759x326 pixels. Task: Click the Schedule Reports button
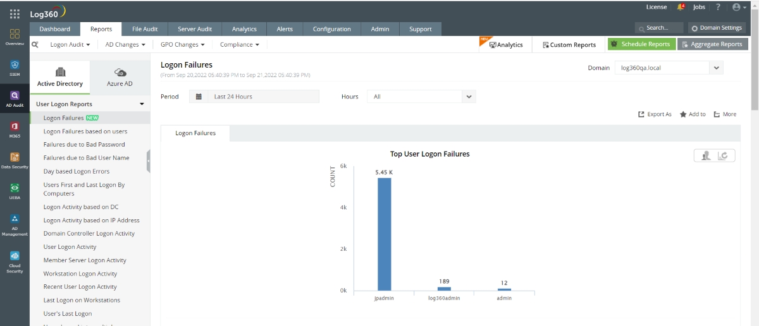pos(641,44)
